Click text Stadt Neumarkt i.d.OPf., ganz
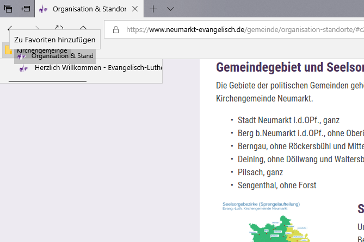This screenshot has height=242, width=364. pos(288,120)
